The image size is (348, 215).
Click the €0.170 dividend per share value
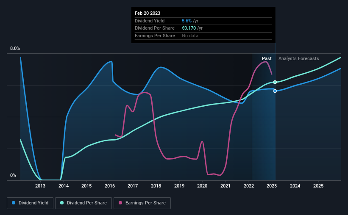[189, 28]
